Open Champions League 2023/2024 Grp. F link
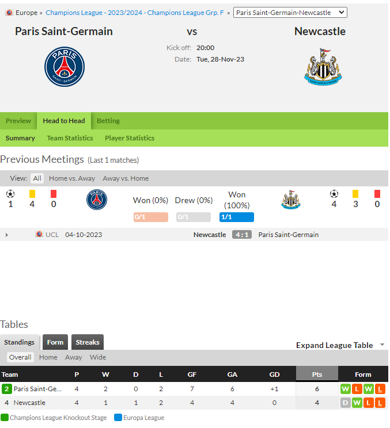Image resolution: width=390 pixels, height=428 pixels. tap(135, 13)
